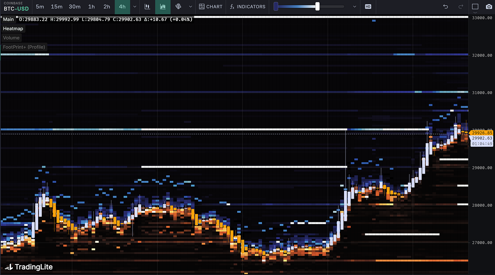Switch to the 15m timeframe

tap(57, 7)
